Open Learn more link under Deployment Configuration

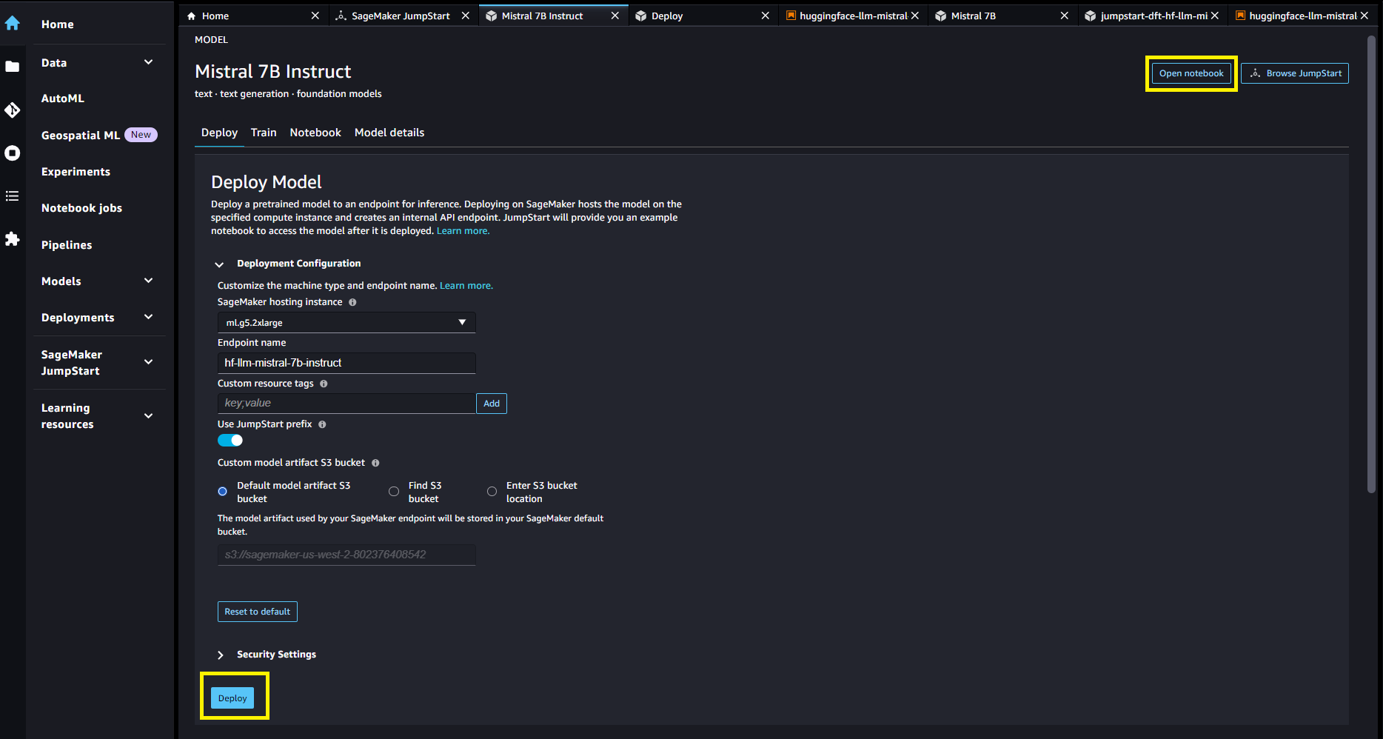click(x=466, y=286)
